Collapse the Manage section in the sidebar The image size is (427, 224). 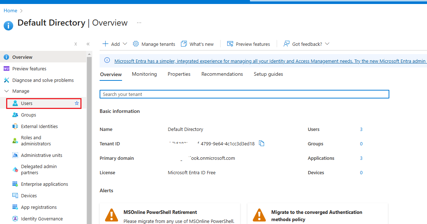(7, 91)
